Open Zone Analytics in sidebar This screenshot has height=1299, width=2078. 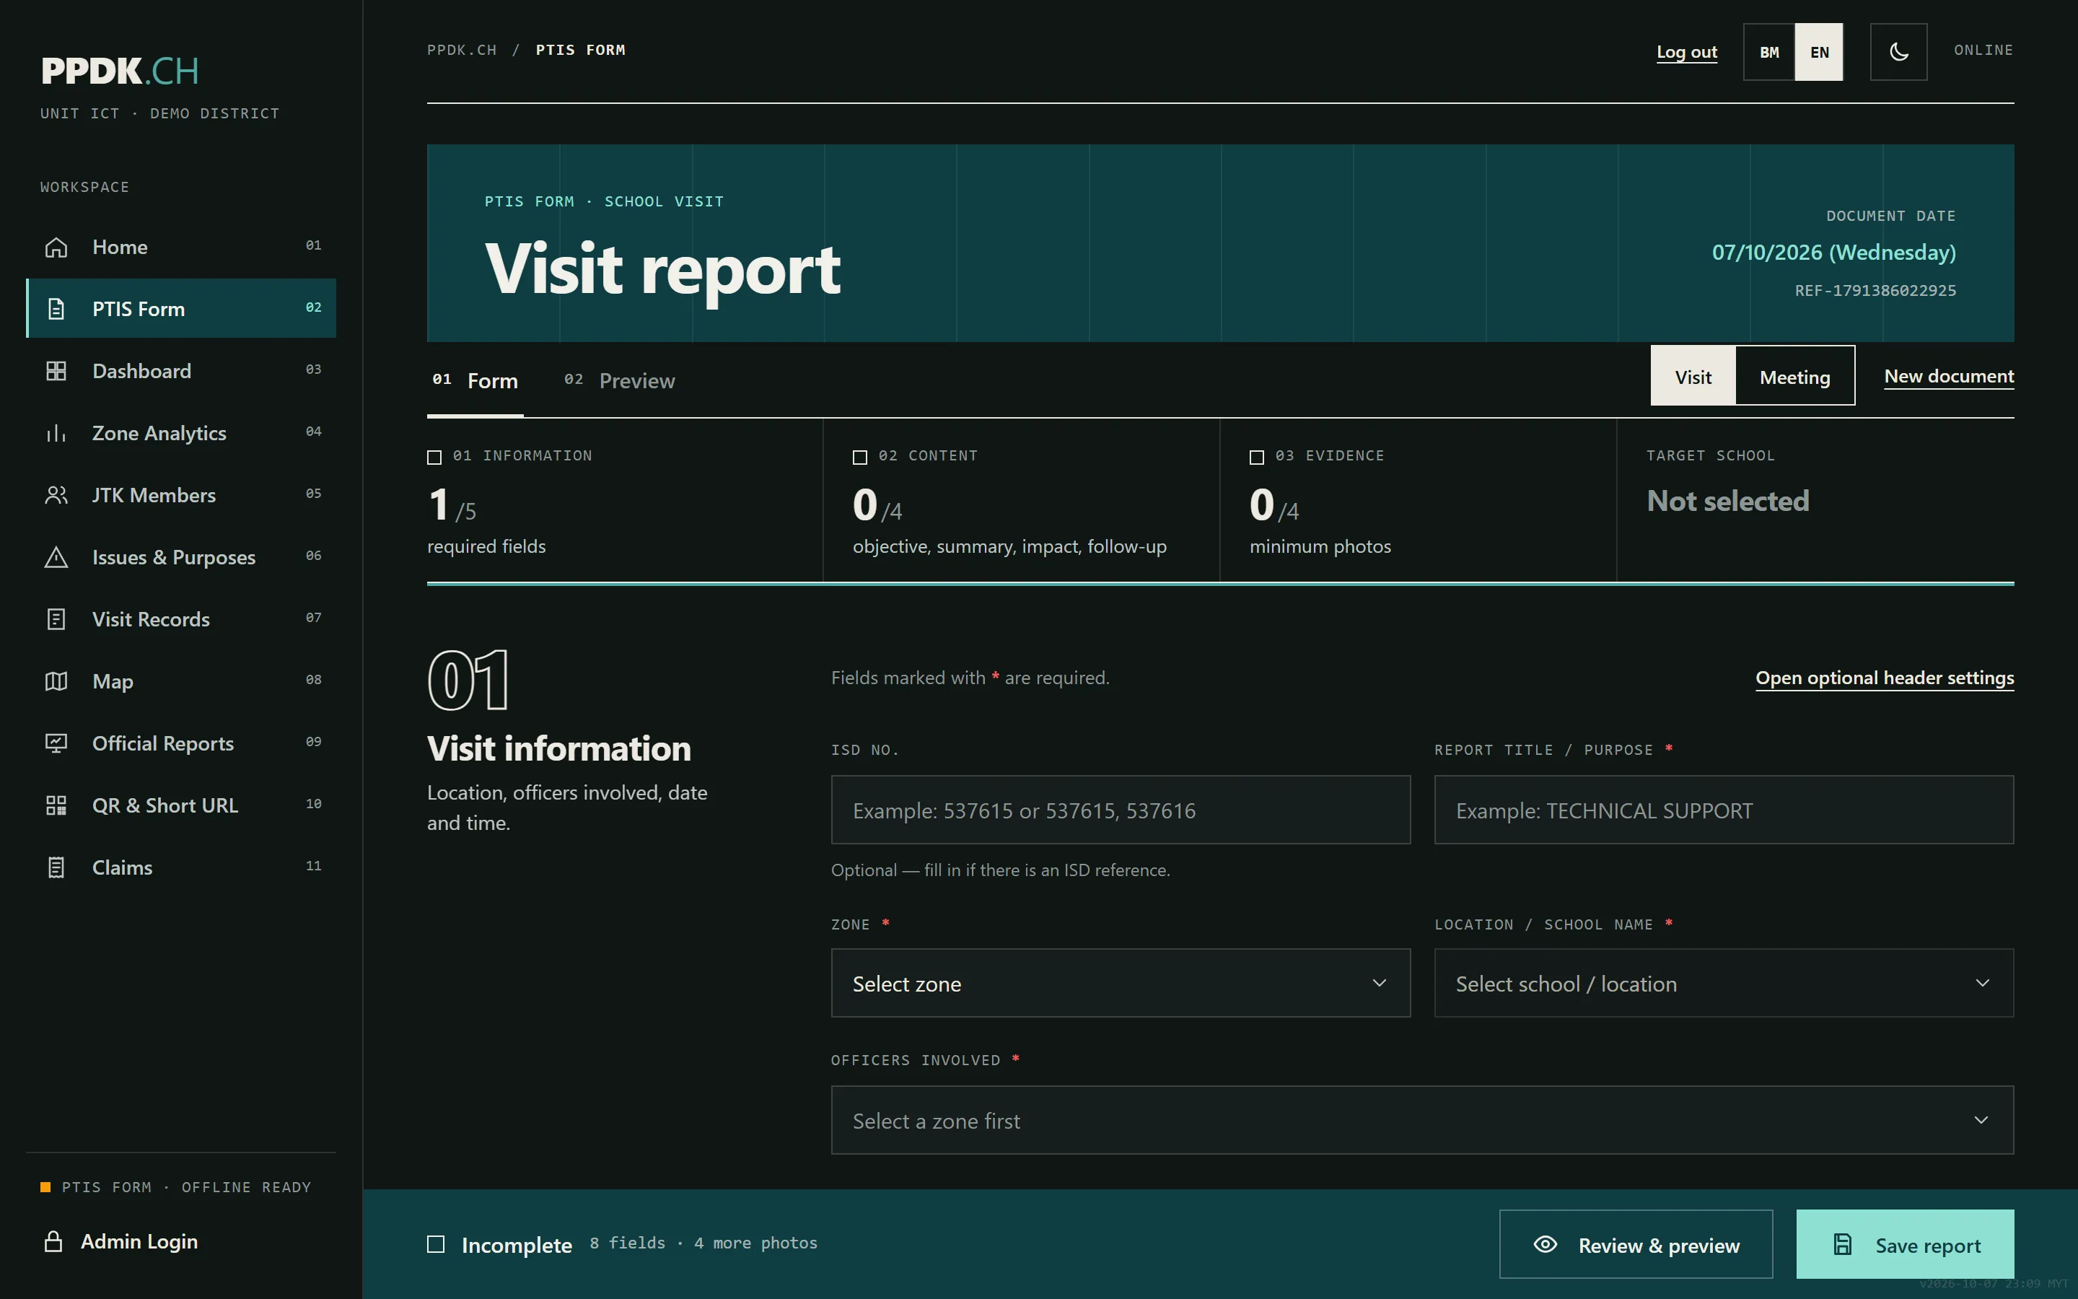(x=181, y=433)
